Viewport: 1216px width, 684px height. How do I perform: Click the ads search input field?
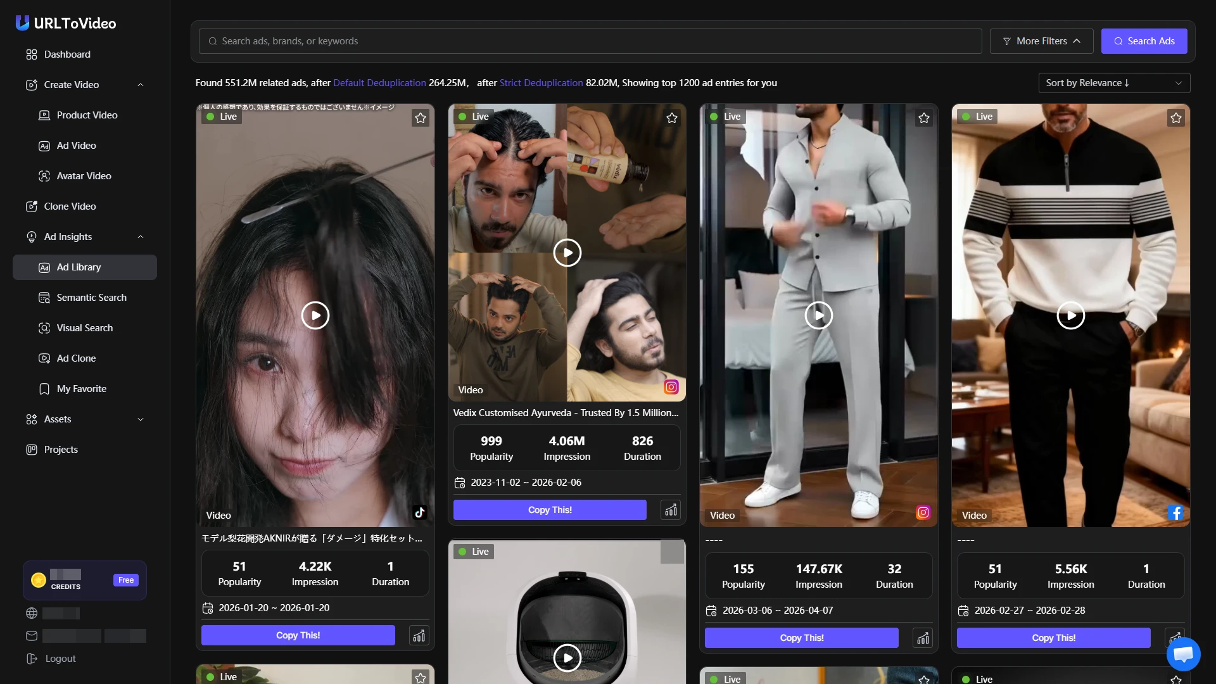point(589,41)
